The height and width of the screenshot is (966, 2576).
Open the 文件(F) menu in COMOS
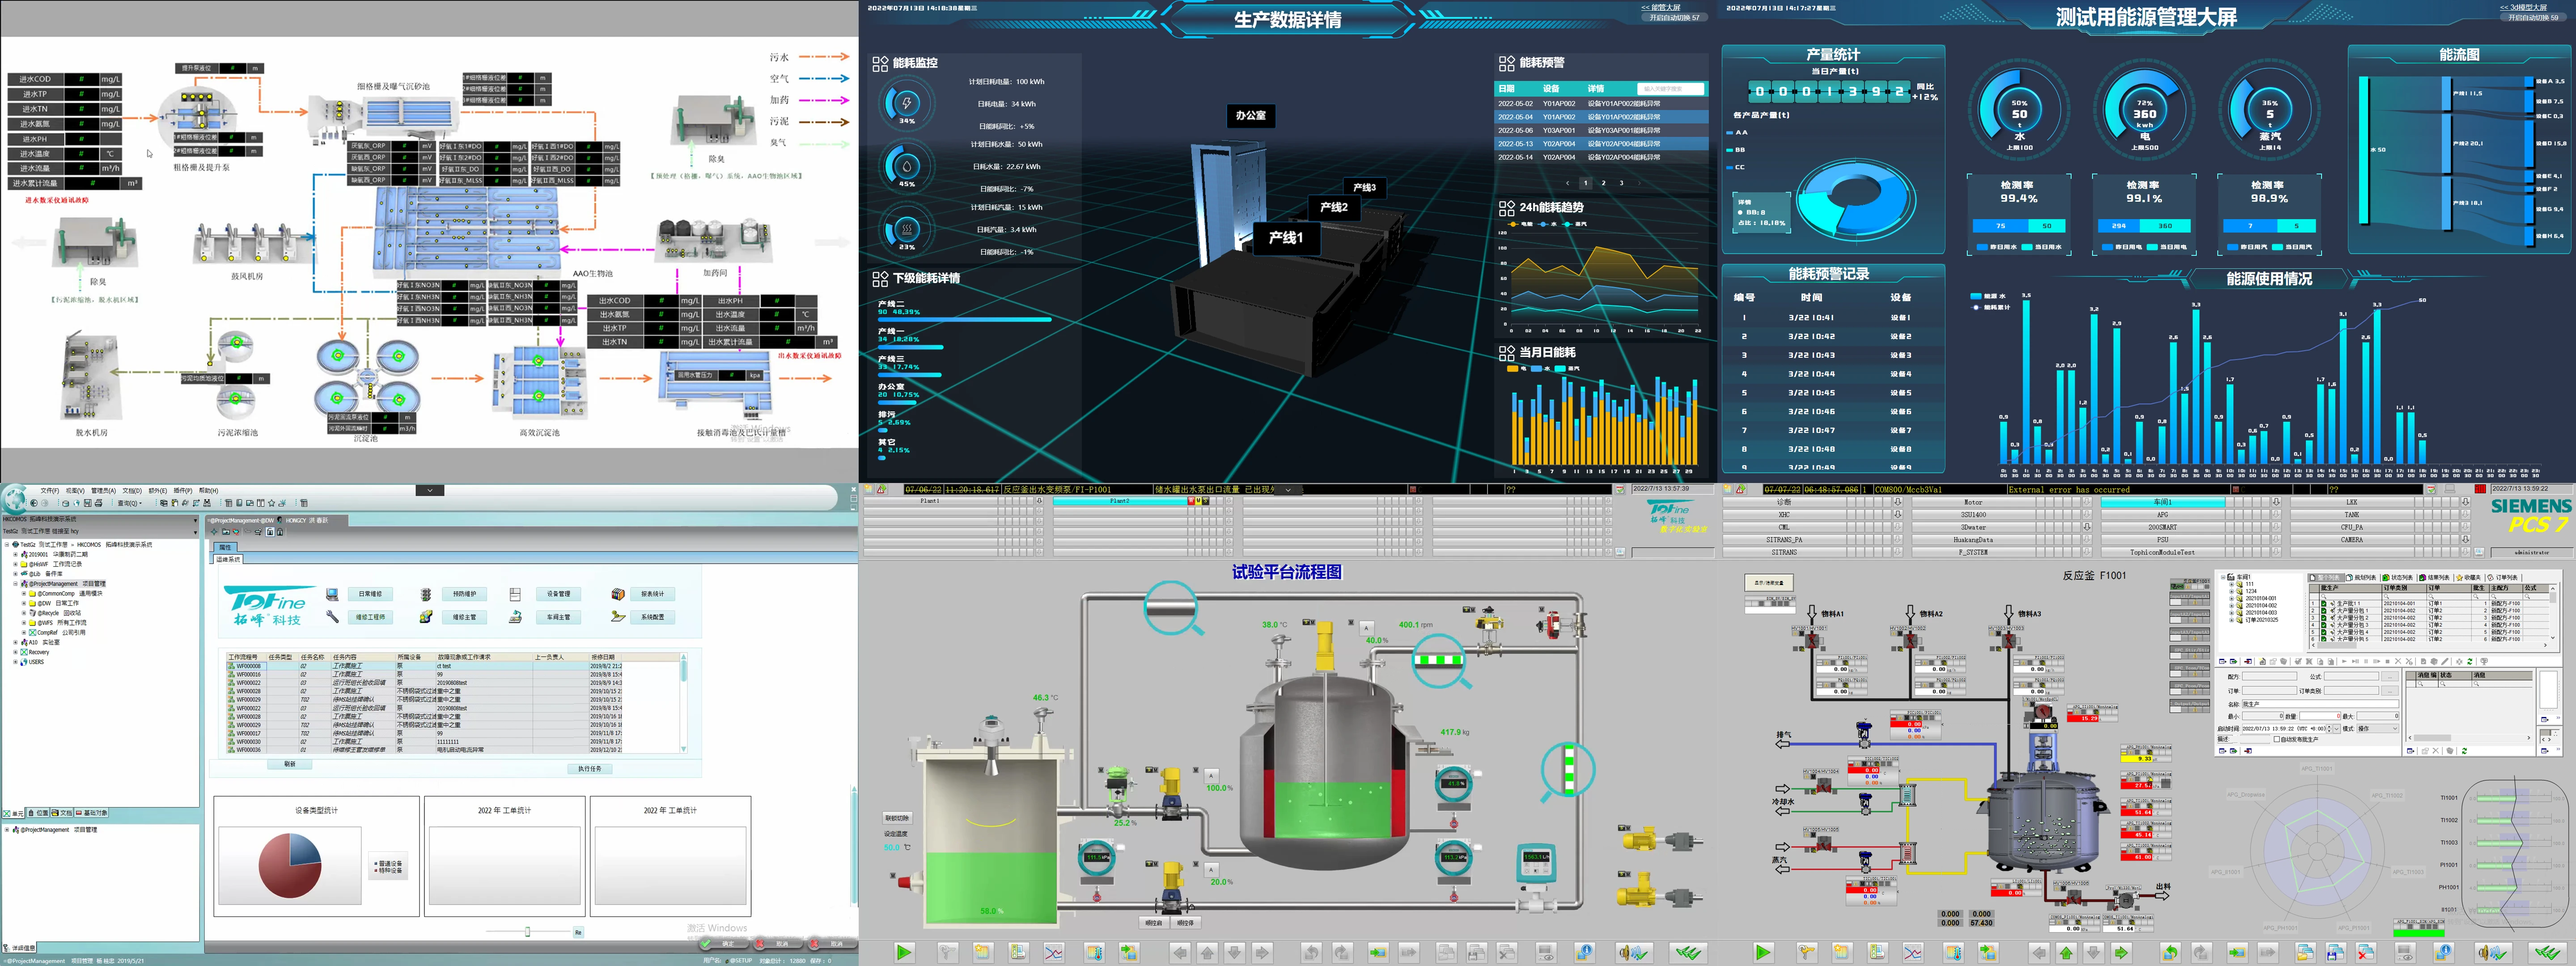click(50, 491)
